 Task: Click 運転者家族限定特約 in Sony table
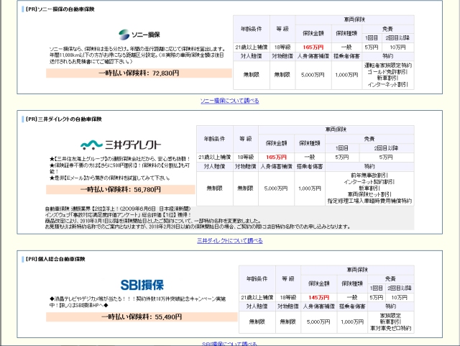(x=388, y=65)
